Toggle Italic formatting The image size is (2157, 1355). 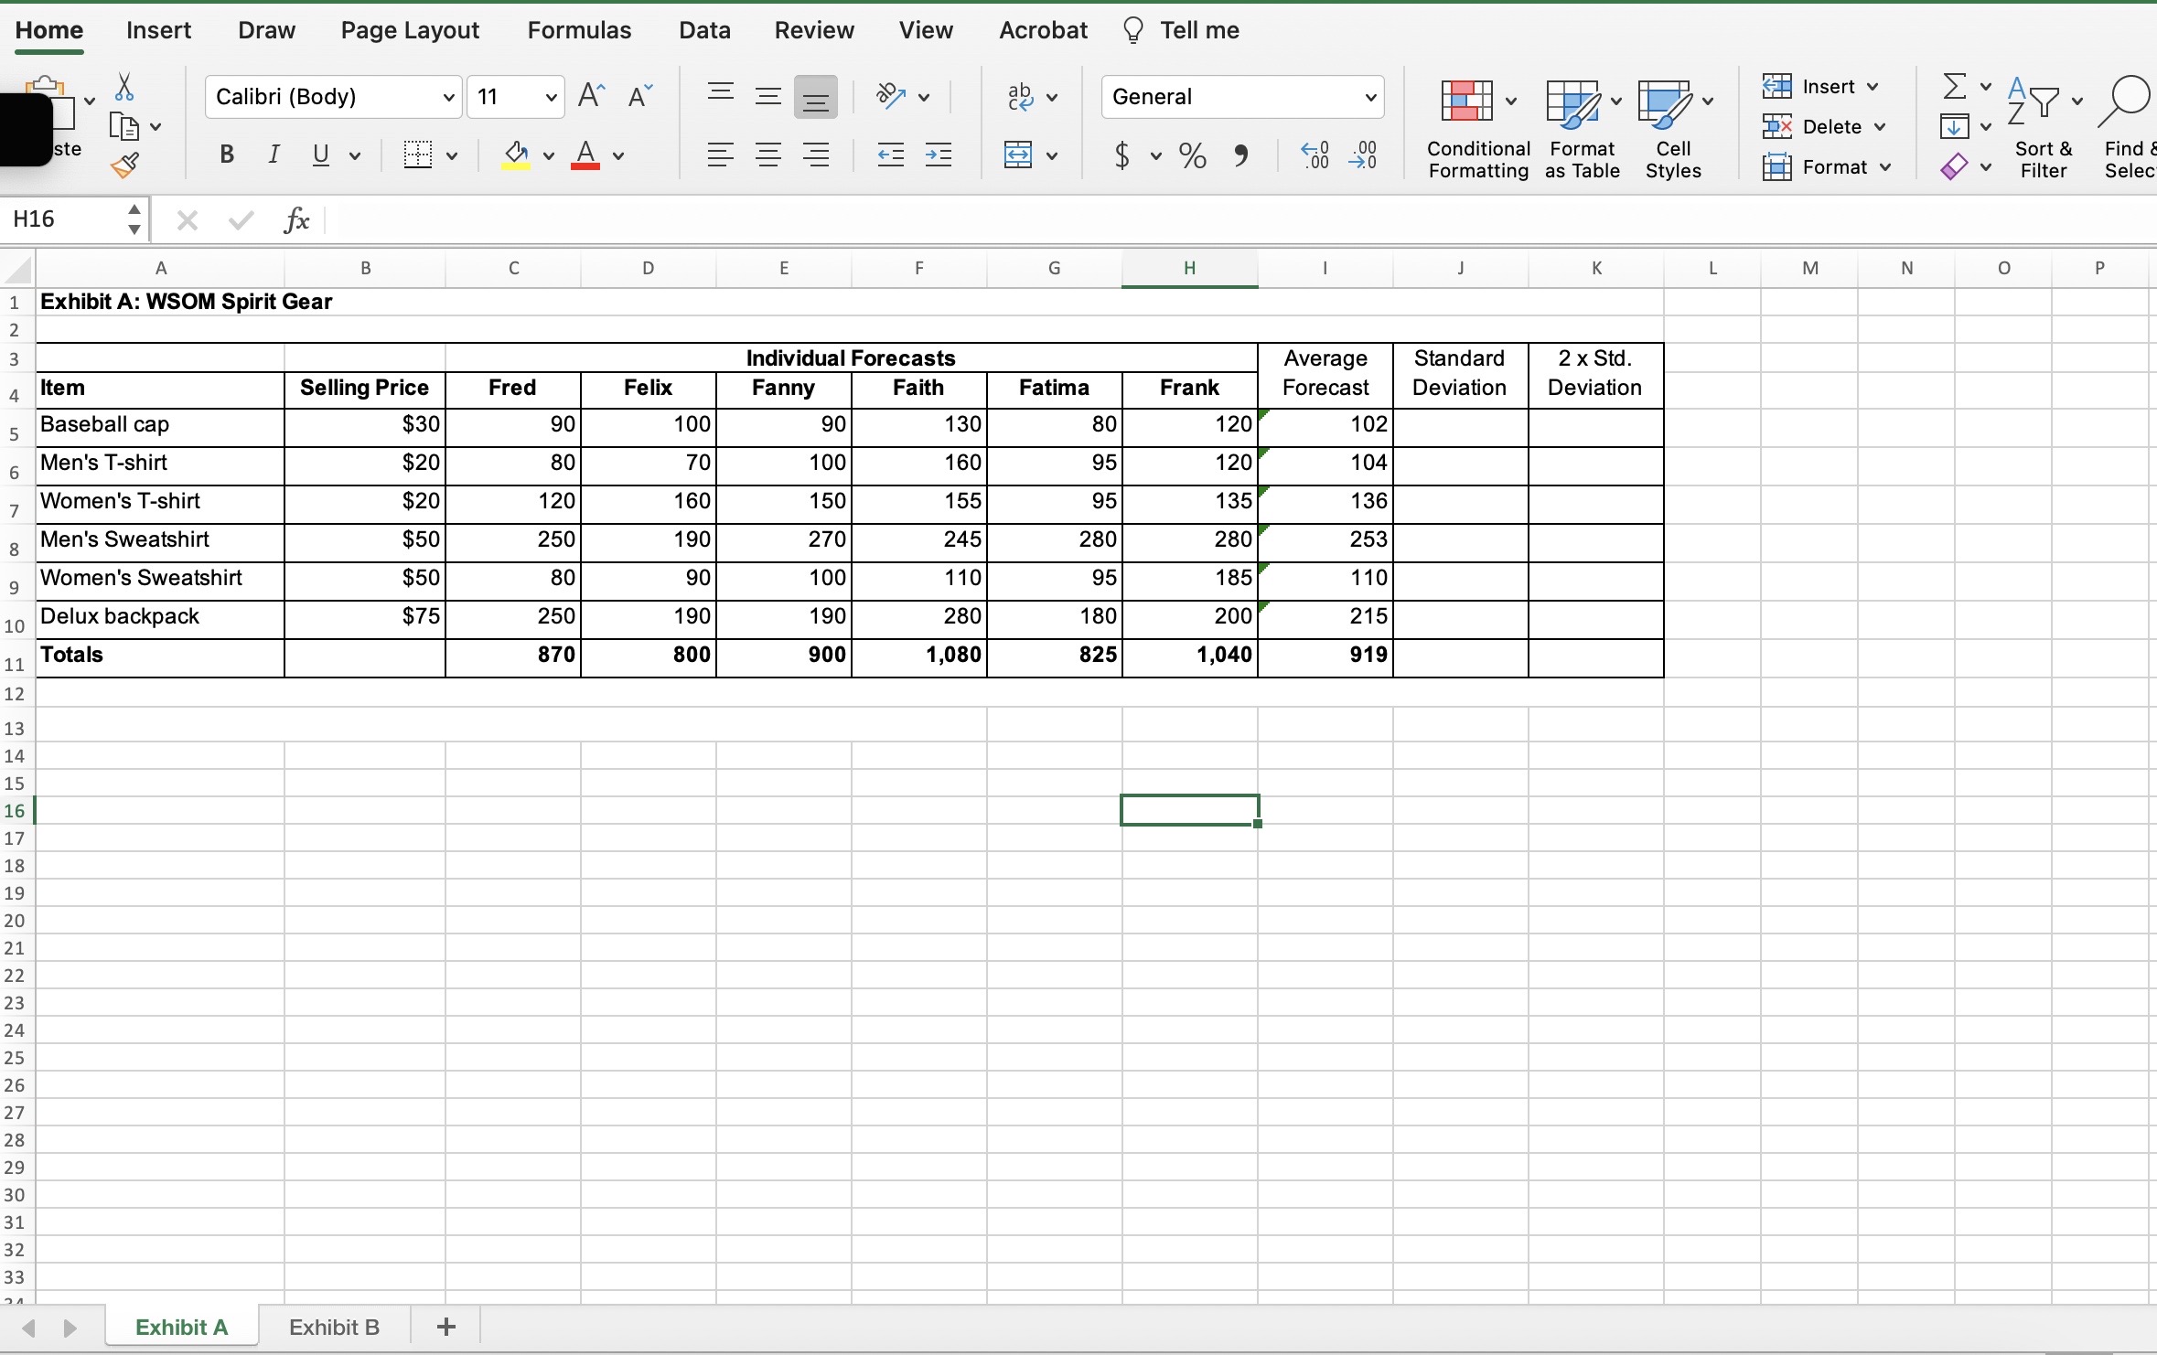pos(273,155)
